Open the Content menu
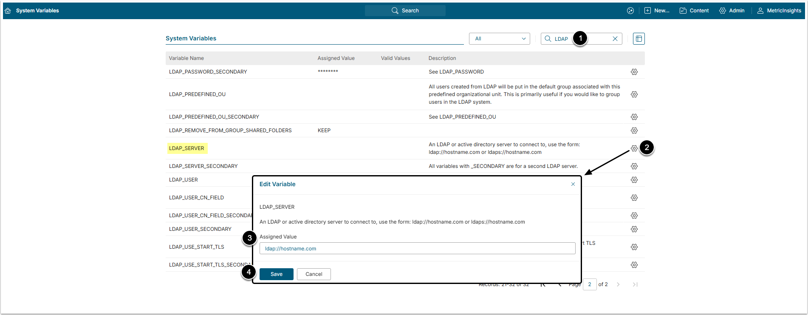The height and width of the screenshot is (315, 808). (x=694, y=11)
